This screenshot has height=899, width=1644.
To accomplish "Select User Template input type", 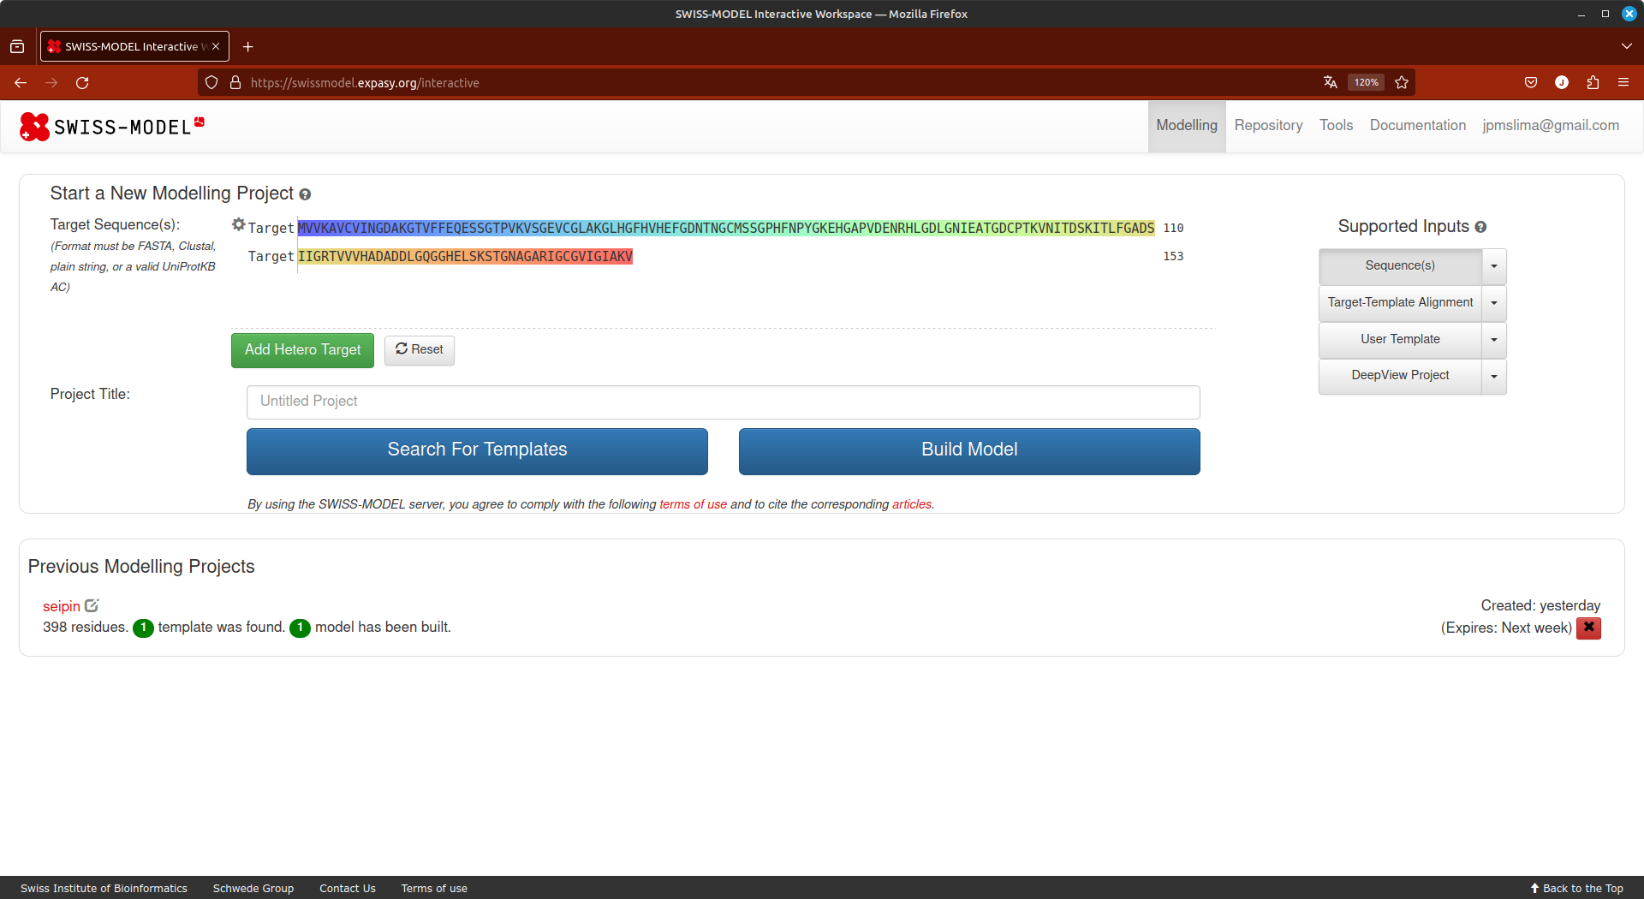I will [1400, 340].
